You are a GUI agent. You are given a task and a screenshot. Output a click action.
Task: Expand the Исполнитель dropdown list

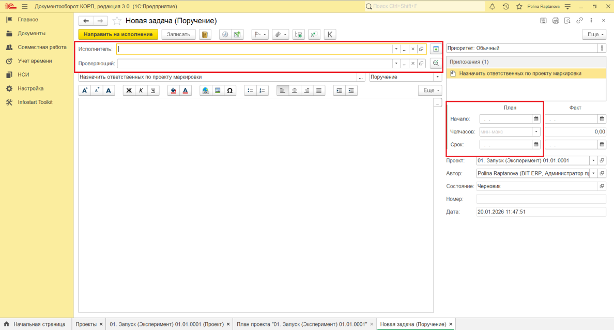pos(396,49)
